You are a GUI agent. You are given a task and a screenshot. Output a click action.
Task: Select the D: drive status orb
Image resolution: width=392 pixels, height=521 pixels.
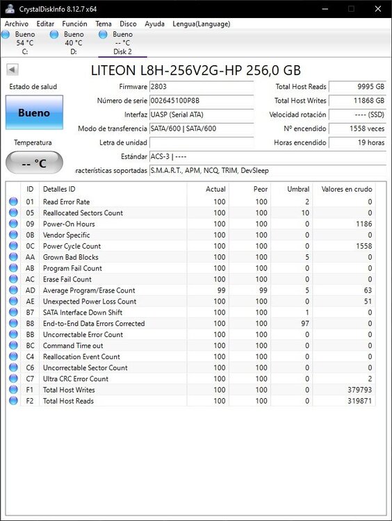coord(54,34)
